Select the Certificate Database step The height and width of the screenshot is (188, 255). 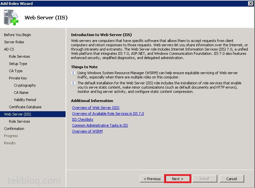(25, 107)
